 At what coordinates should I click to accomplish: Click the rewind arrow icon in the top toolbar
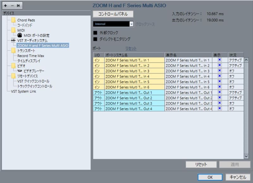18,5
